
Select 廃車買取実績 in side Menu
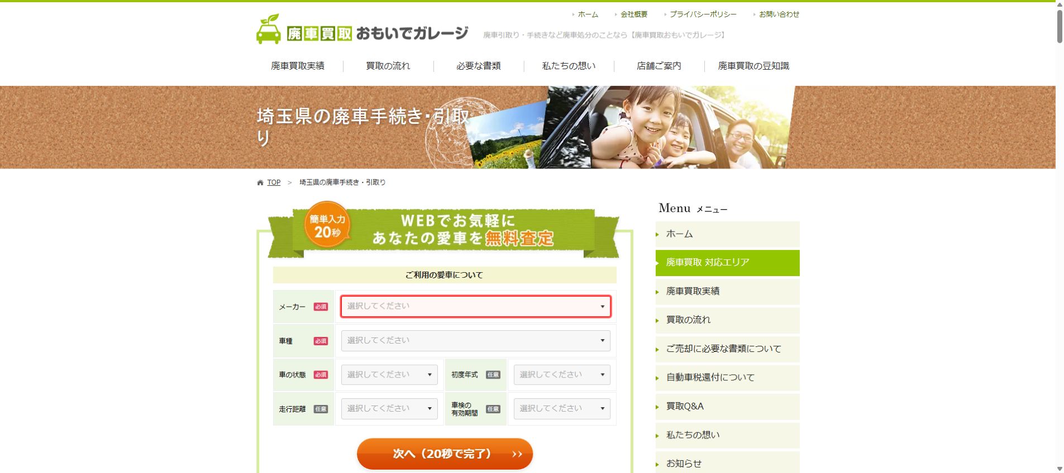tap(728, 292)
